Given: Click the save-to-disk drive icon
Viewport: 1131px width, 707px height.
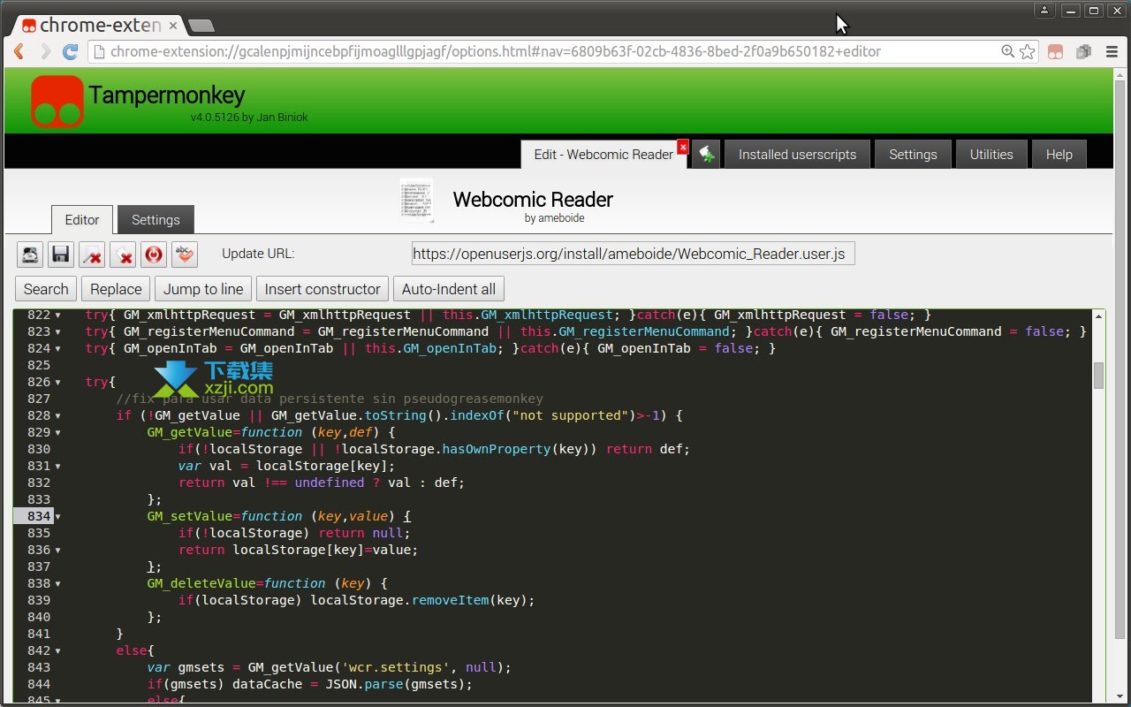Looking at the screenshot, I should 30,255.
